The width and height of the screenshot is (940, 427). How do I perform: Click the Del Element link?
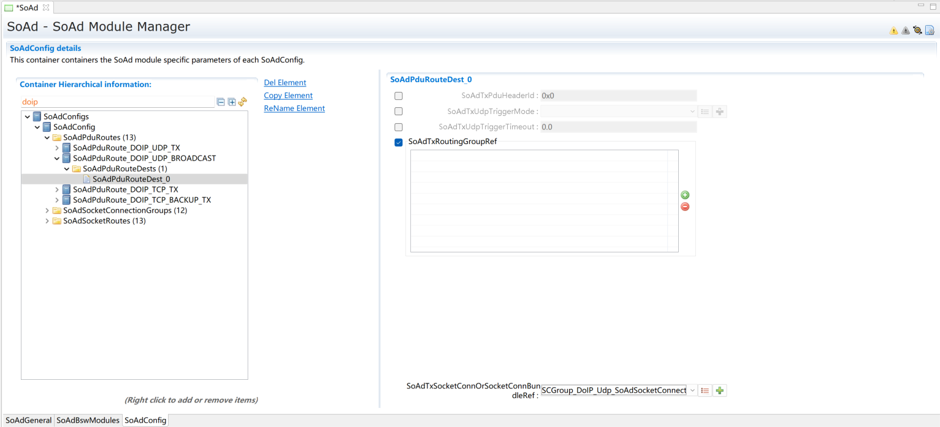[285, 83]
